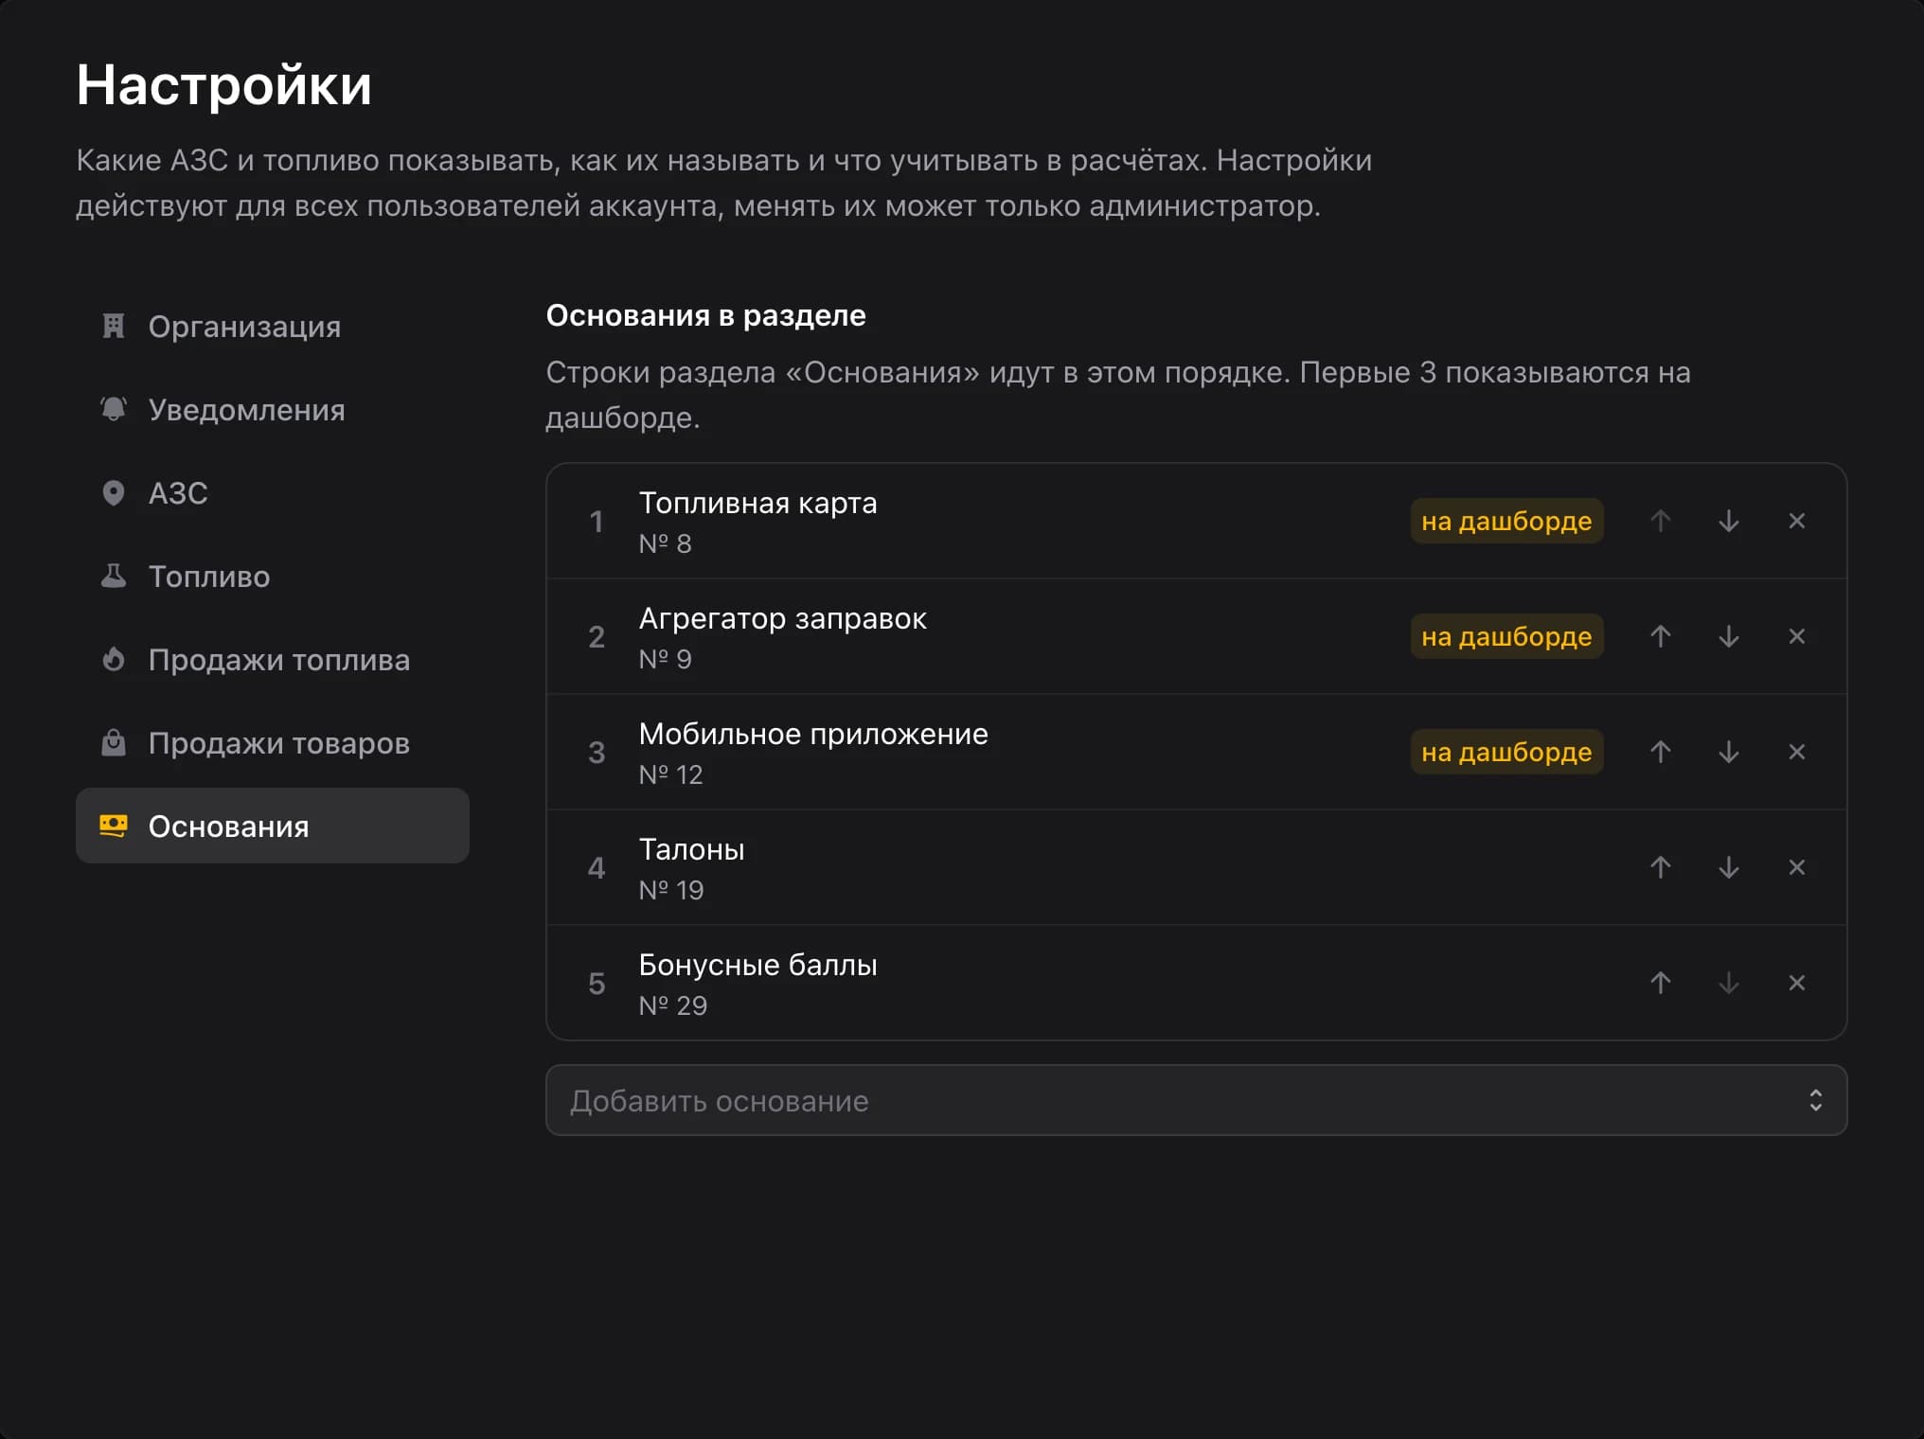
Task: Click the flame icon beside «Продажи топлива»
Action: click(x=114, y=659)
